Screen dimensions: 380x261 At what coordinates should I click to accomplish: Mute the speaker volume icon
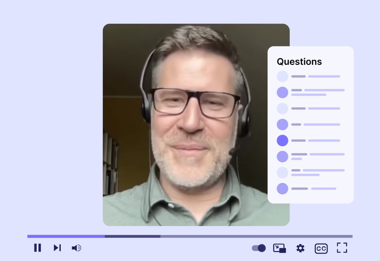[76, 248]
